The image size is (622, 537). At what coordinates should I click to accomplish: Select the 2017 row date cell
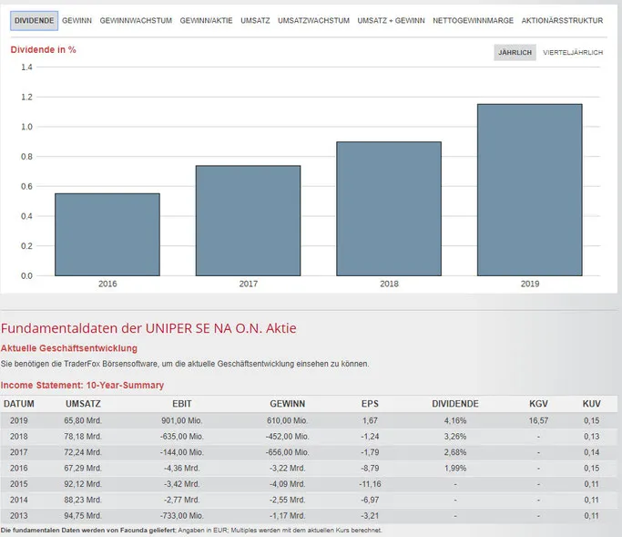[x=19, y=452]
